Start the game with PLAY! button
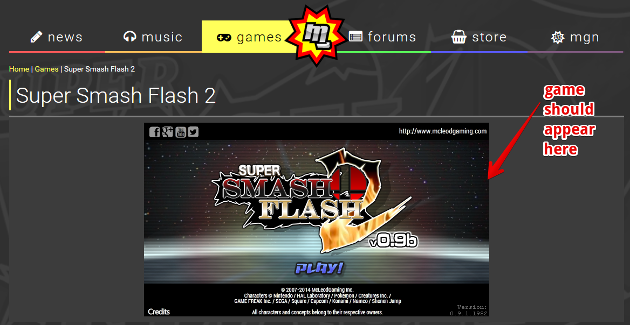Screen dimensions: 630x325 click(319, 268)
